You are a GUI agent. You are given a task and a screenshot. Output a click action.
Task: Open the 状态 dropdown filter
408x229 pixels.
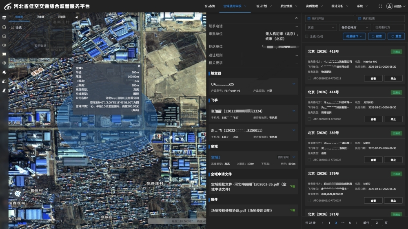coord(321,27)
